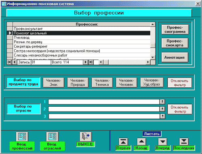This screenshot has height=154, width=202.
Task: Click horizontal scrollbar left arrow
Action: [101, 62]
